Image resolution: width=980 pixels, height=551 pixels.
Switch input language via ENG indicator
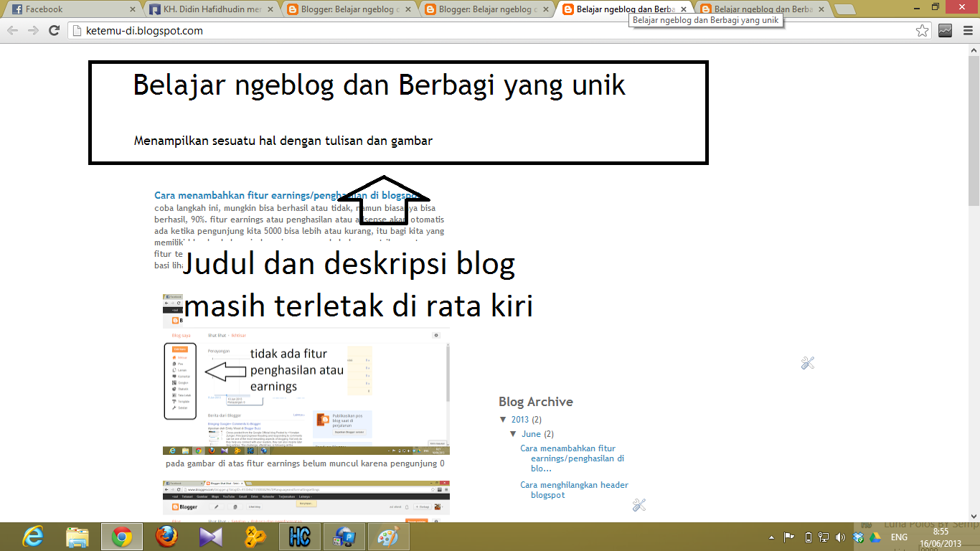899,537
